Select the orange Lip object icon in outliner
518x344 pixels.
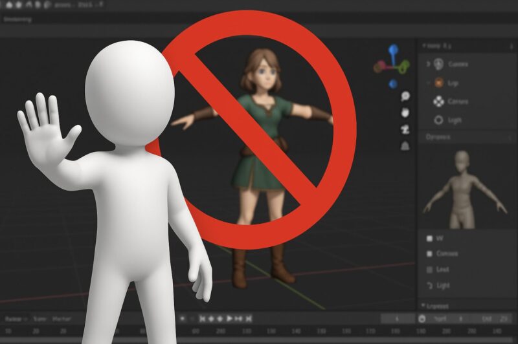coord(439,83)
